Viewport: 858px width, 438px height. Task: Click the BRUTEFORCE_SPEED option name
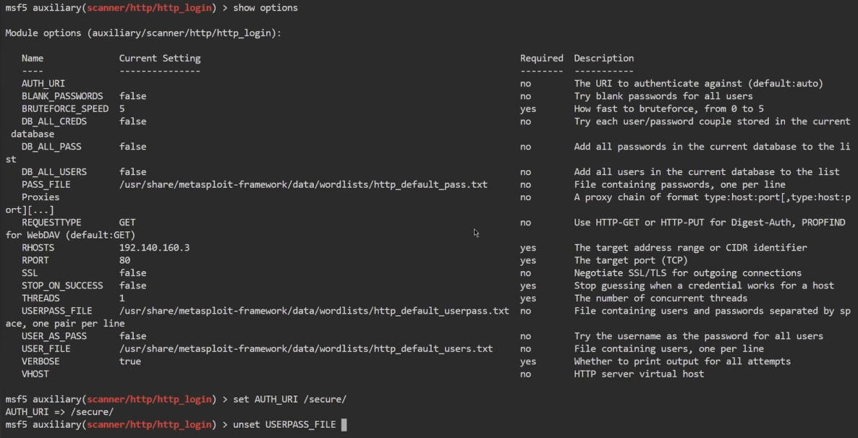65,109
